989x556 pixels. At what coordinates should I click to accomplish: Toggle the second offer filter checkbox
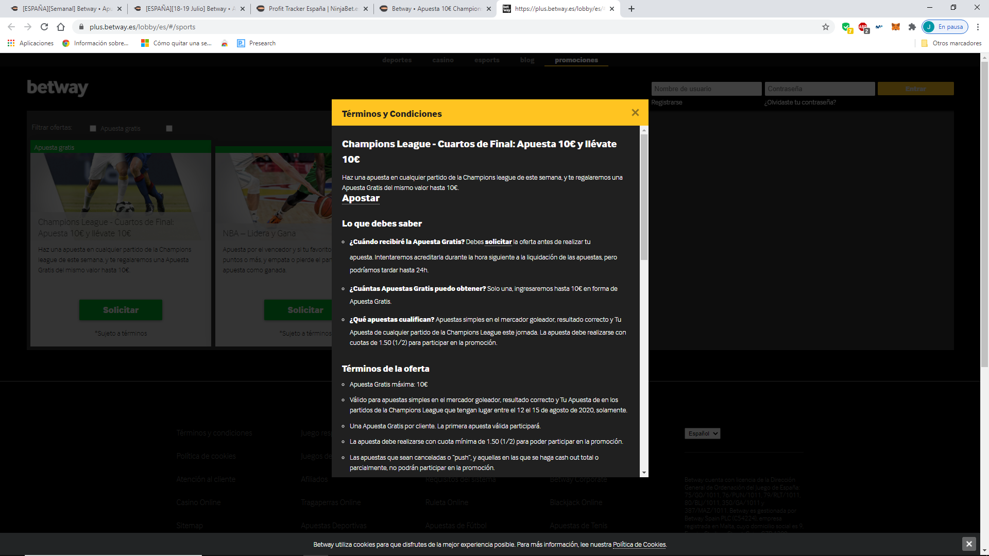click(x=169, y=128)
